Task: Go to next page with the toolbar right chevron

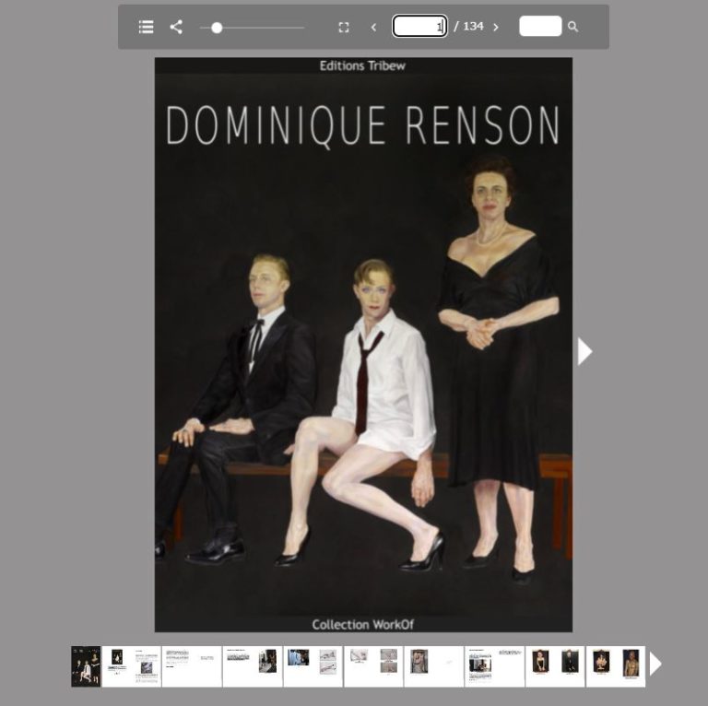Action: pos(496,28)
